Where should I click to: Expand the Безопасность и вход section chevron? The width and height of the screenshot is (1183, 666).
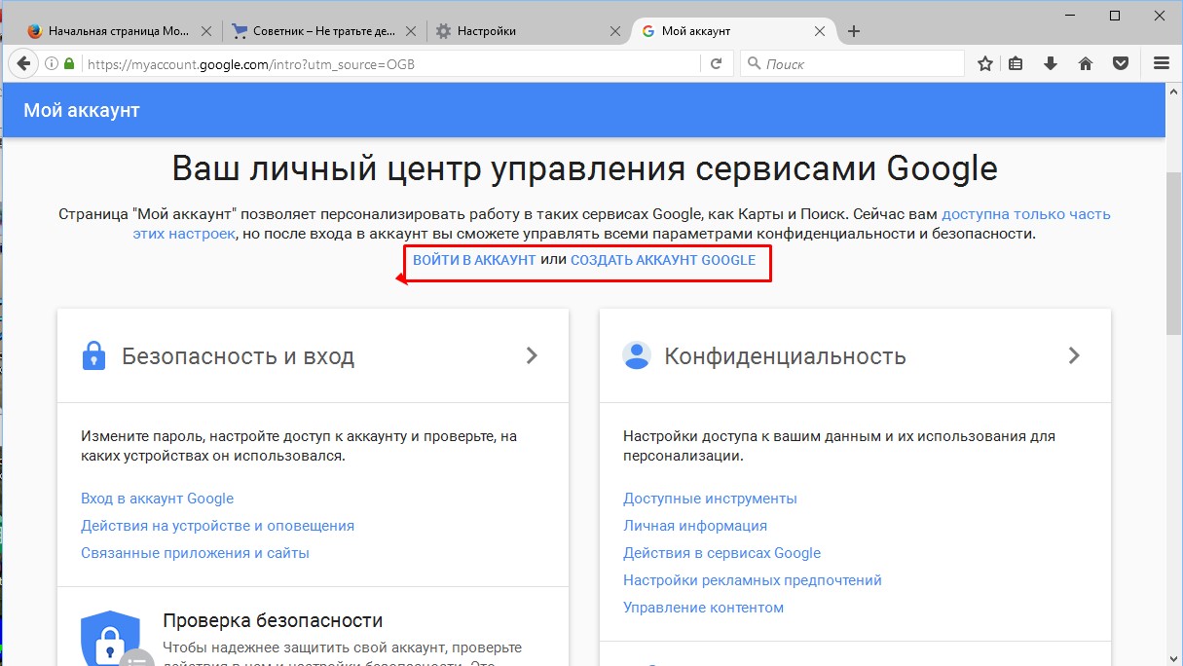coord(532,355)
